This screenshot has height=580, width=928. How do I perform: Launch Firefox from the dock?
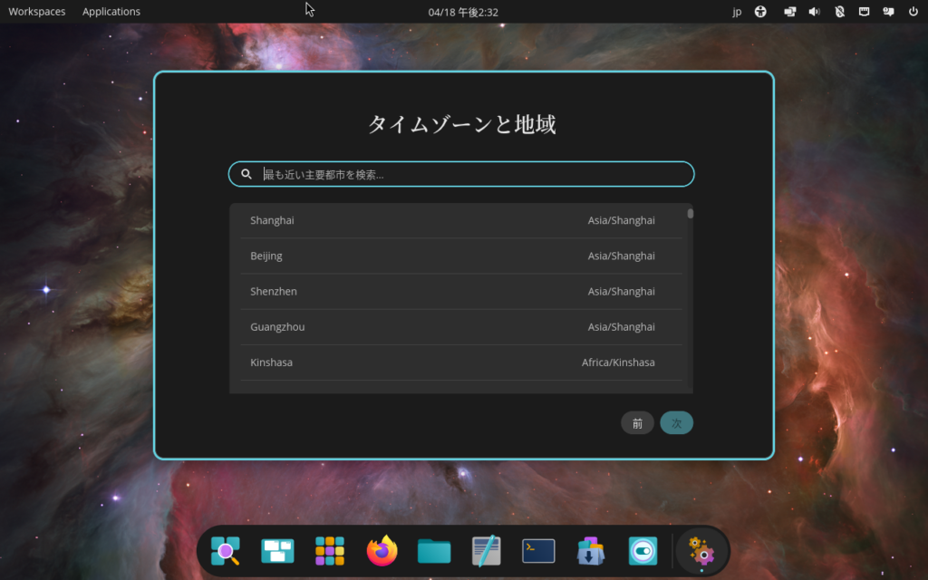[x=382, y=551]
